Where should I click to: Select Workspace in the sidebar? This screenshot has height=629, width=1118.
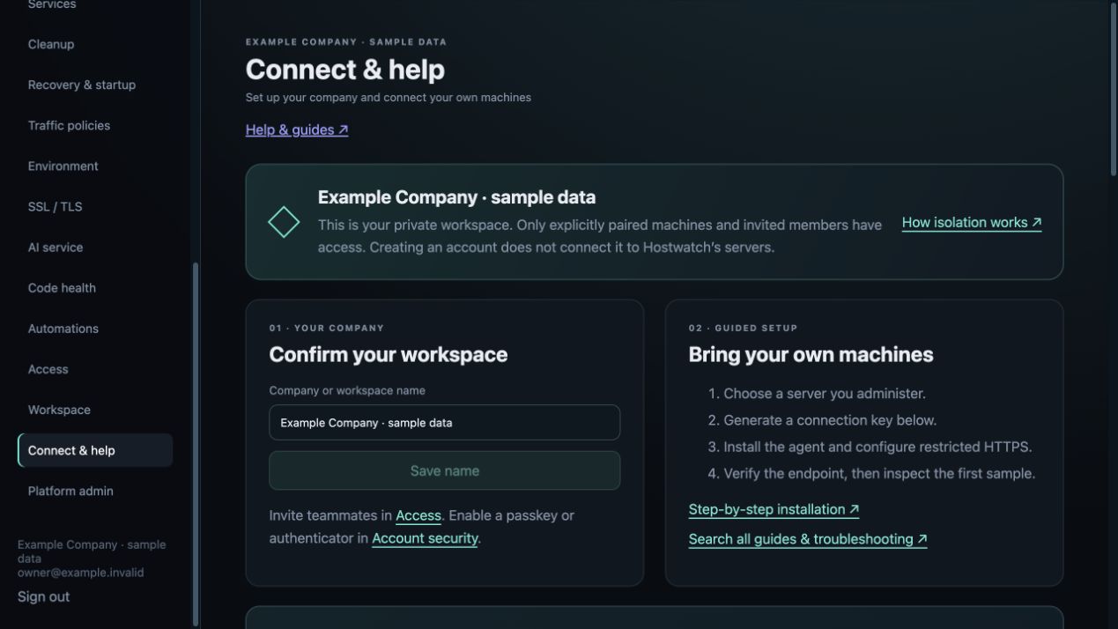(95, 410)
